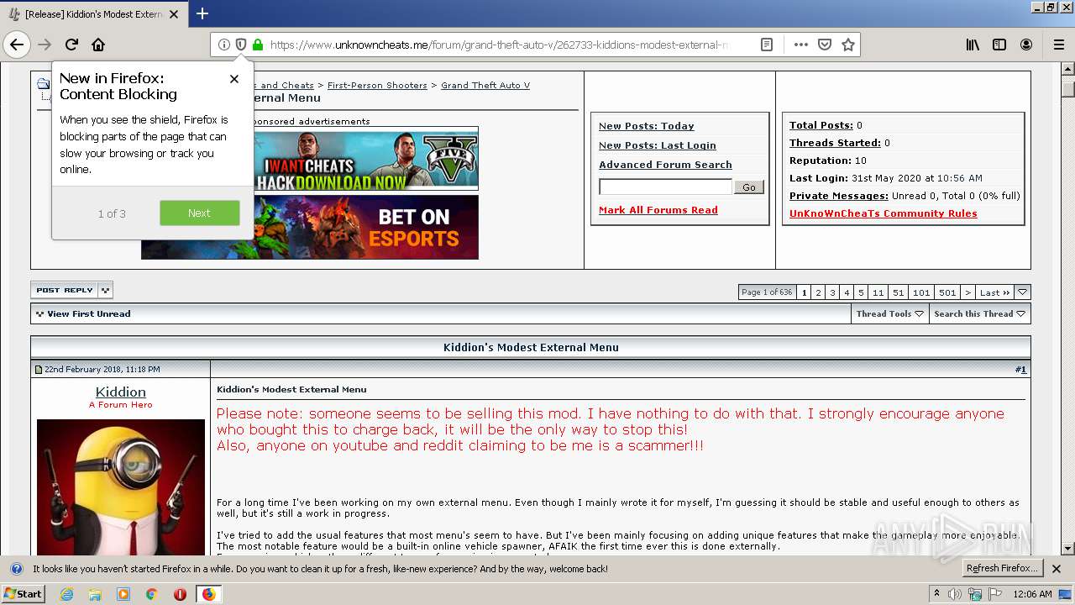Click volume icon in system tray
Screen dimensions: 1075x605
pyautogui.click(x=955, y=594)
